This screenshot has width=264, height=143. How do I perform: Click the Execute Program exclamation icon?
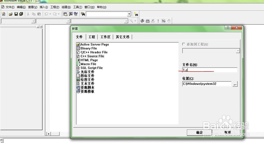point(158,21)
